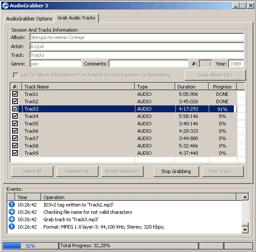Click 'Total Progress: 32,28%' status text
The image size is (256, 252).
tap(85, 245)
